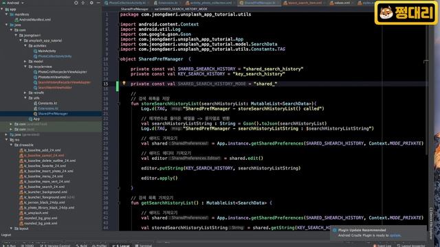
Task: Collapse the recyclerview package
Action: 25,67
